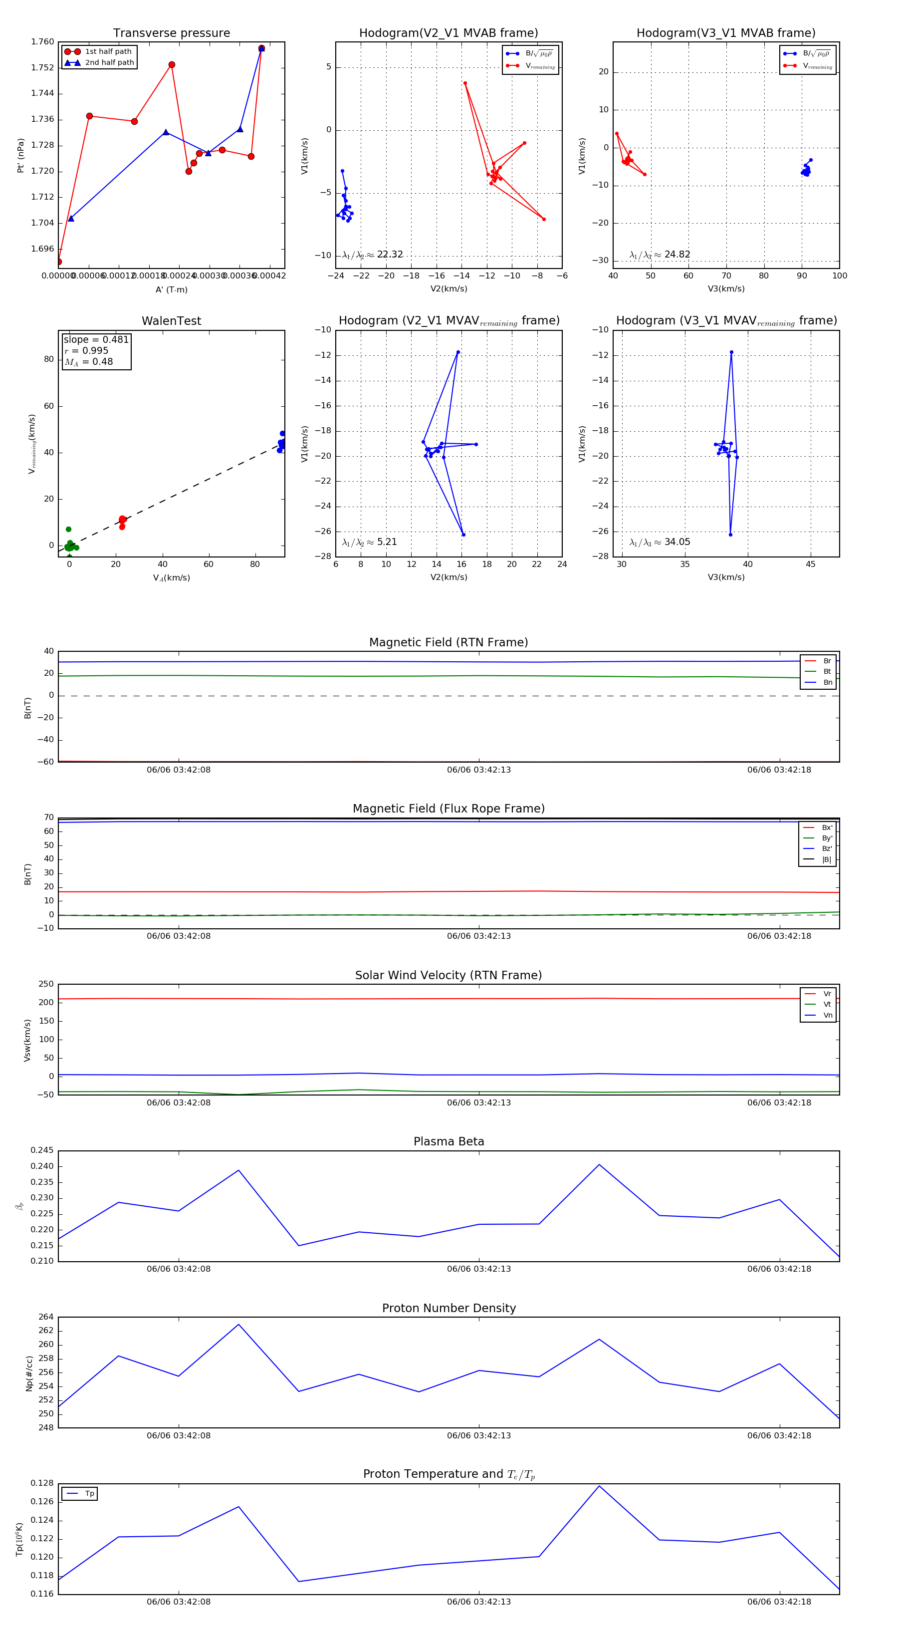898x1647 pixels.
Task: Click the 'V_A(km/s)' axis label in WalenTest
Action: pyautogui.click(x=171, y=578)
